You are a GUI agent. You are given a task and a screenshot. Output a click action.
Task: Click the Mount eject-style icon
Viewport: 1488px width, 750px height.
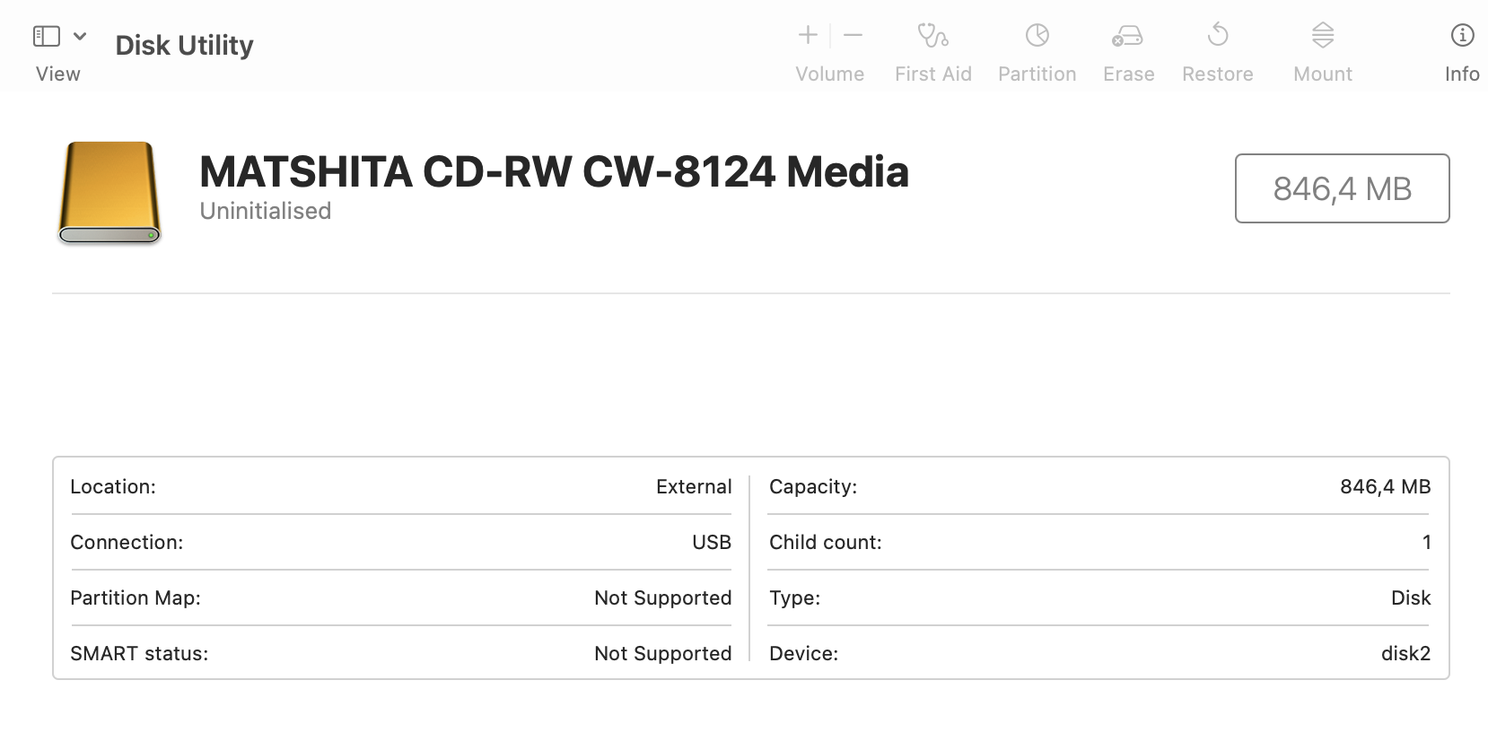click(x=1323, y=35)
